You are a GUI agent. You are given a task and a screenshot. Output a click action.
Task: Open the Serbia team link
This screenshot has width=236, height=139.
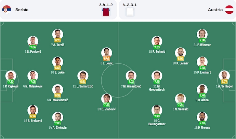click(22, 10)
